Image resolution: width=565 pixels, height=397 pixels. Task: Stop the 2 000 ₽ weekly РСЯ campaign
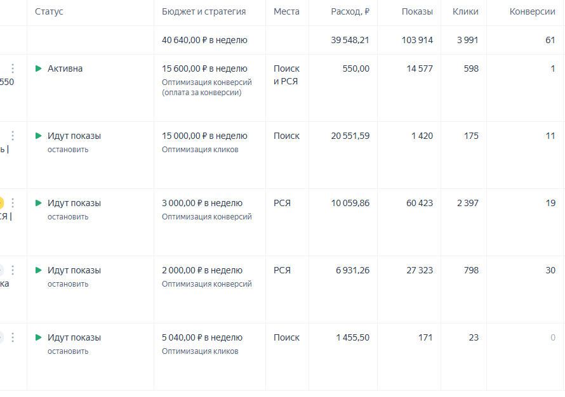tap(68, 284)
